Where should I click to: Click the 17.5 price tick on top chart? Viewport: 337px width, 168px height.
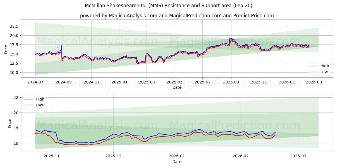(14, 45)
